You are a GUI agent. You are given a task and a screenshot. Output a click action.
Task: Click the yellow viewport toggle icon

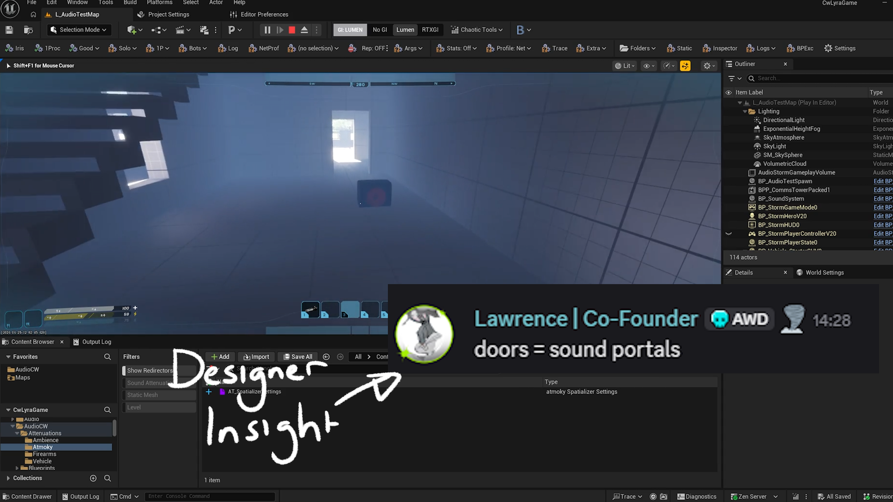point(685,66)
